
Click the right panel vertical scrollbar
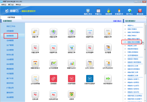point(145,49)
